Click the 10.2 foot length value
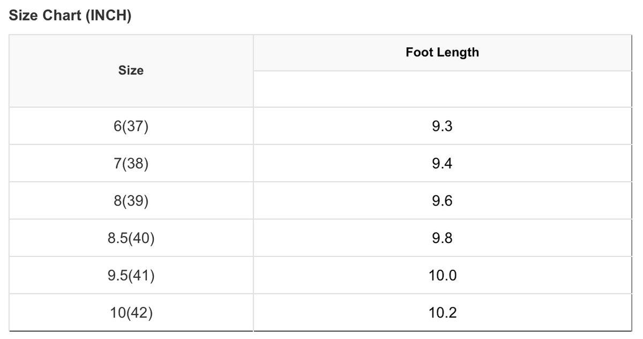 tap(443, 312)
